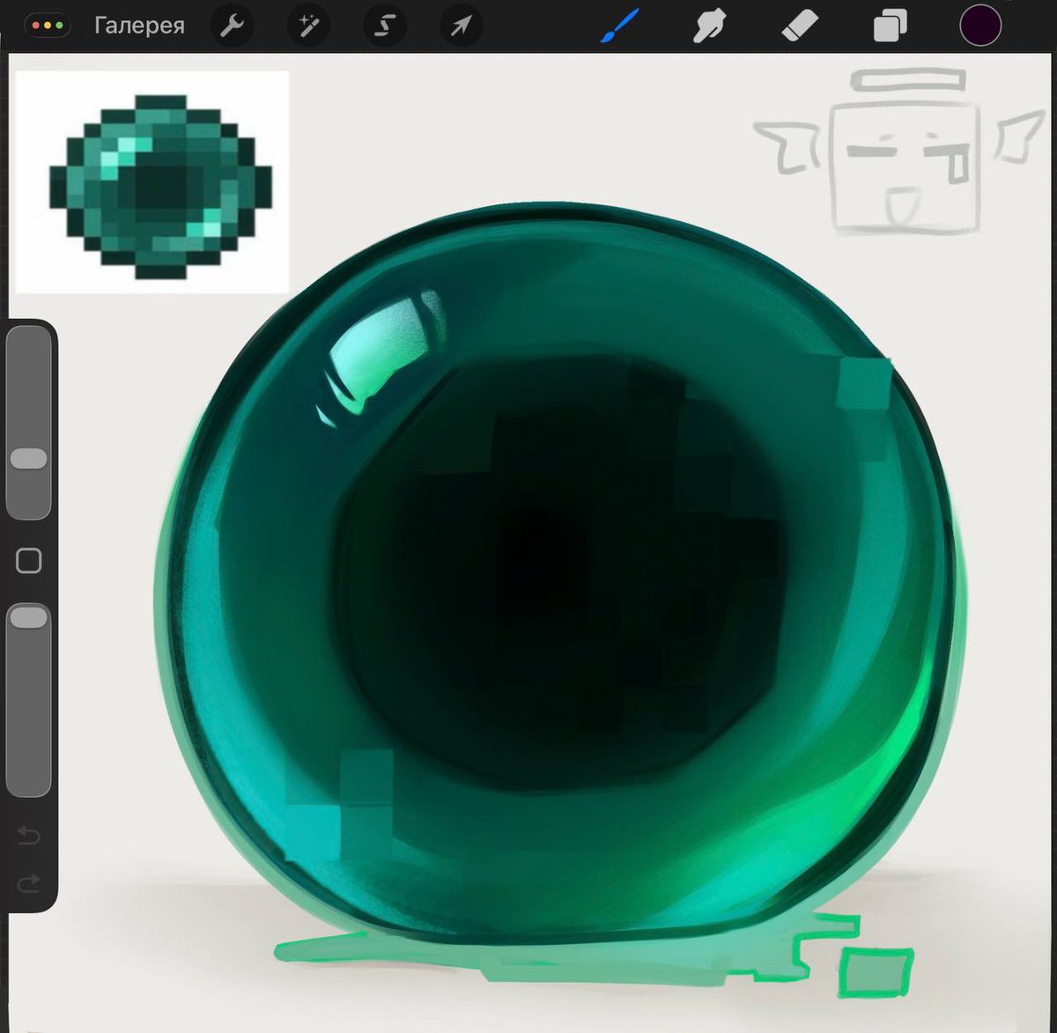Select the Eraser tool

point(800,26)
